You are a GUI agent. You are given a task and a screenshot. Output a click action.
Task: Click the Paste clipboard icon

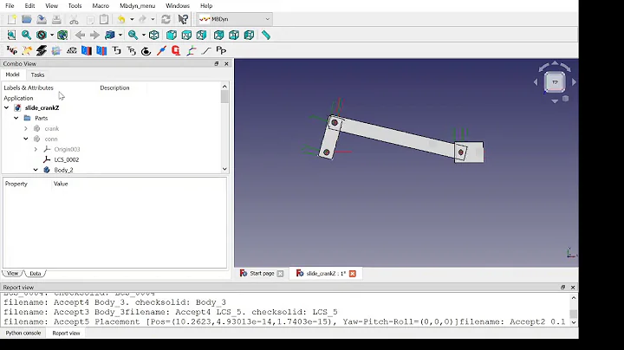[104, 19]
